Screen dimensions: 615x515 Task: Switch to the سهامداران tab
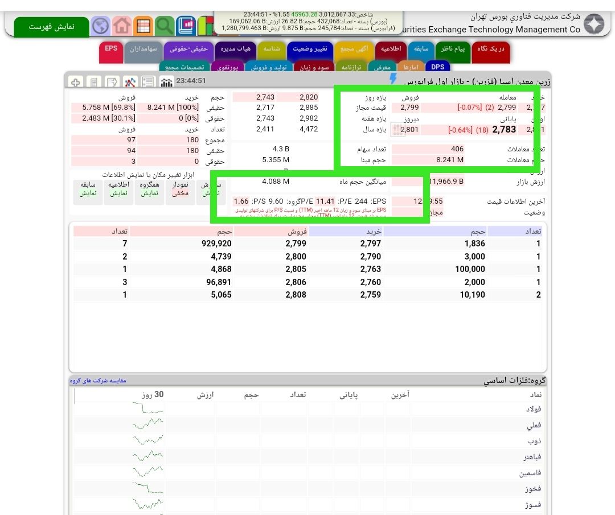pos(143,52)
